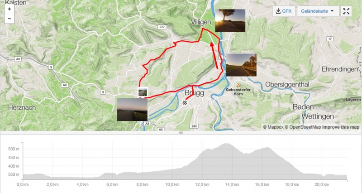Click the 277 road shield on the map
The width and height of the screenshot is (362, 193).
pyautogui.click(x=162, y=27)
